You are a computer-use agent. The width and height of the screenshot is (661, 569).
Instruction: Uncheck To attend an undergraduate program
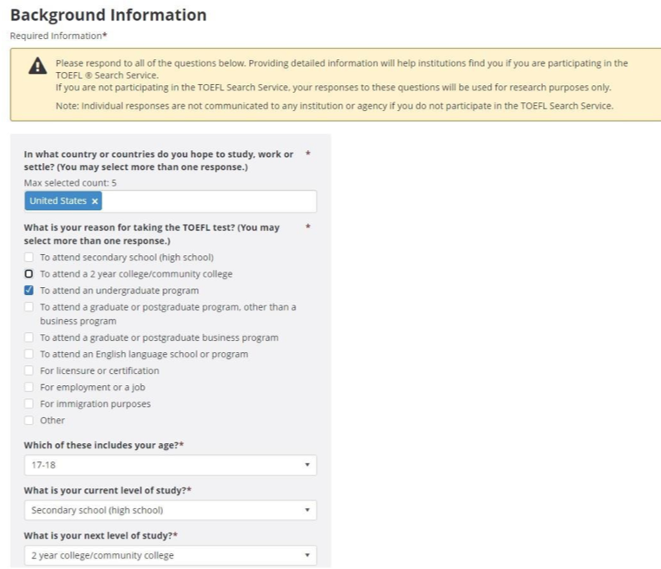29,291
